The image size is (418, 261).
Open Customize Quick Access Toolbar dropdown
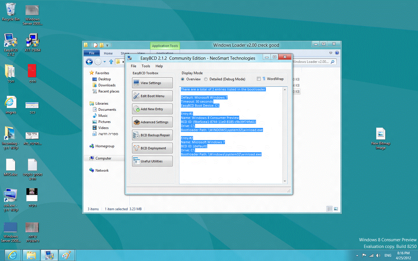tap(107, 45)
